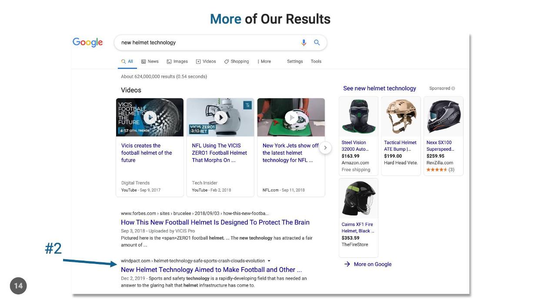Open the search Tools

[316, 62]
